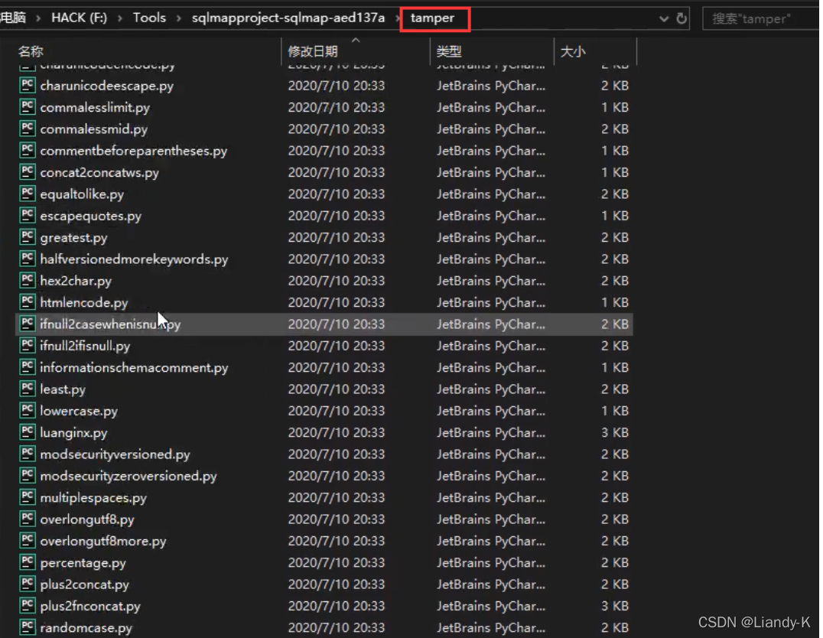Click PyCharm icon beside commalessmid.py
The width and height of the screenshot is (823, 638).
pyautogui.click(x=27, y=129)
